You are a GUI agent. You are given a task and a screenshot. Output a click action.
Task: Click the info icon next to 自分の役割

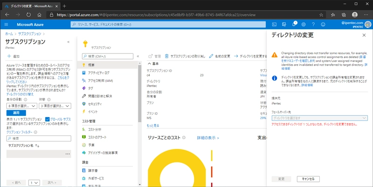[x=26, y=100]
